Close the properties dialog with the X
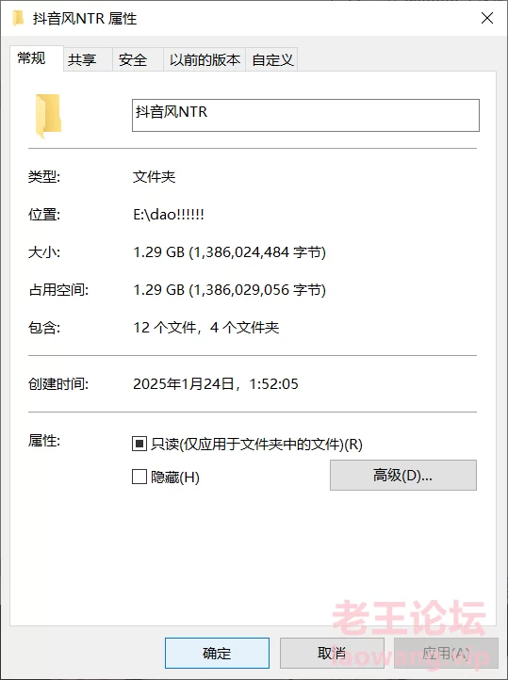Viewport: 508px width, 680px height. click(487, 18)
